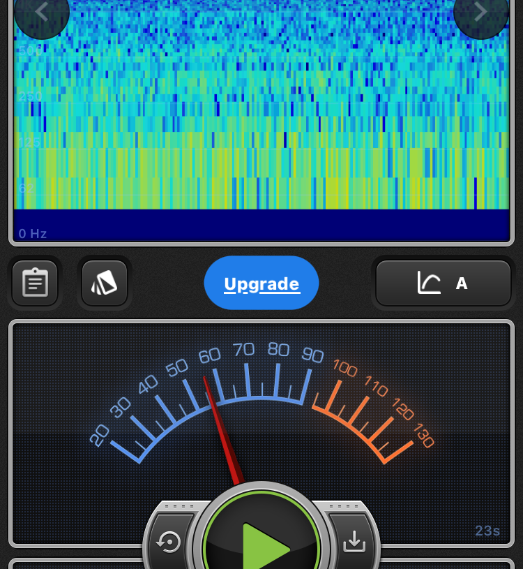This screenshot has height=569, width=523.
Task: Open the clipboard notes icon
Action: click(x=35, y=283)
